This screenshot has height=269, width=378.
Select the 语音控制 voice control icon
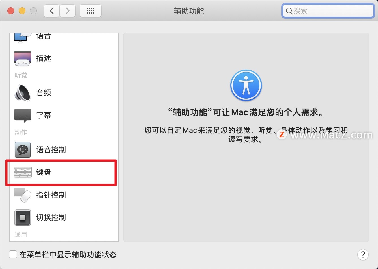click(22, 150)
